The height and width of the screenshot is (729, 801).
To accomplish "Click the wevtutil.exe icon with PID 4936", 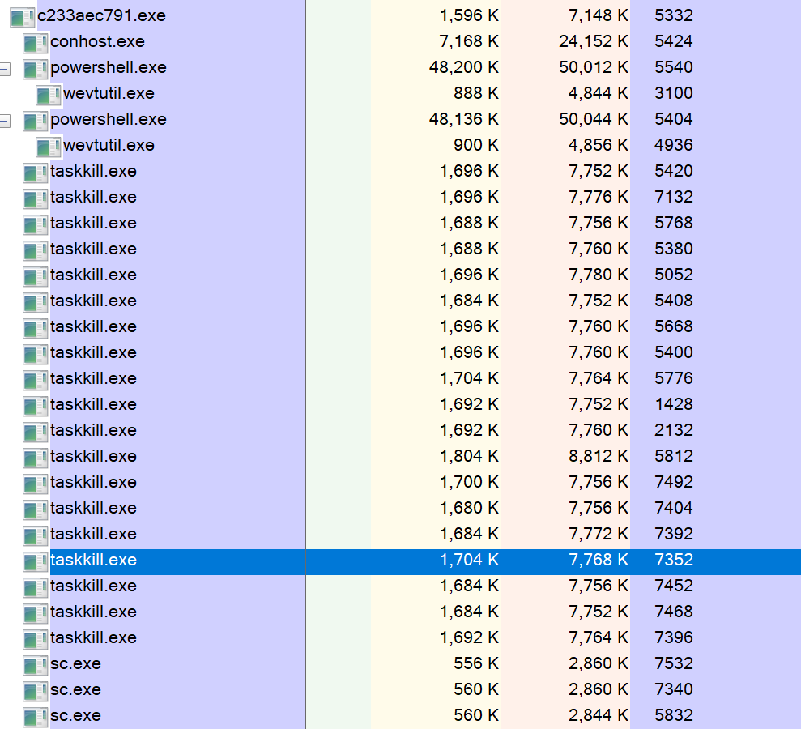I will (49, 145).
